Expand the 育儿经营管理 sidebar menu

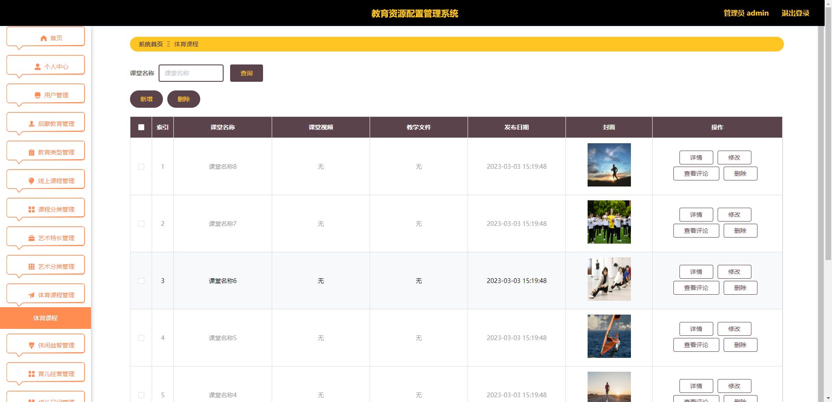pos(46,374)
